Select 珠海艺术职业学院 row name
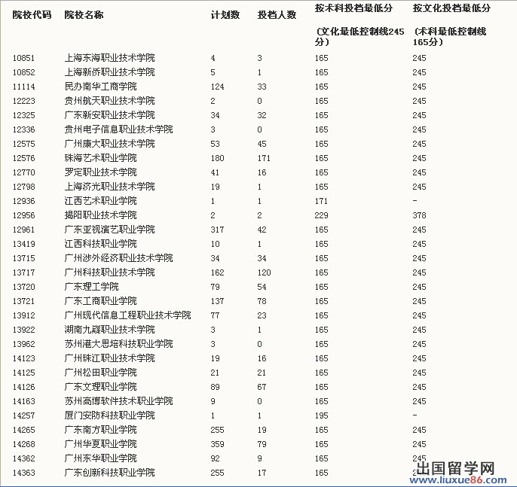Viewport: 517px width, 487px height. point(100,158)
